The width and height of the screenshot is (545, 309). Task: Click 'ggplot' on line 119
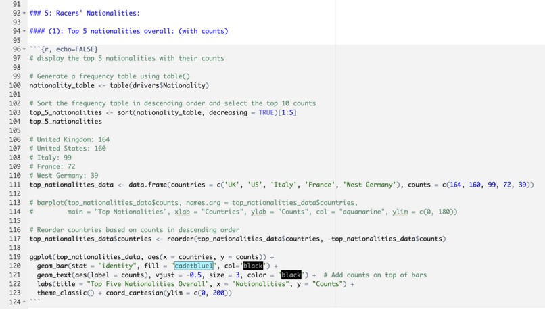tap(41, 257)
